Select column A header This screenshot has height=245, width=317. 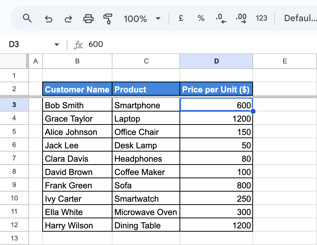coord(36,61)
